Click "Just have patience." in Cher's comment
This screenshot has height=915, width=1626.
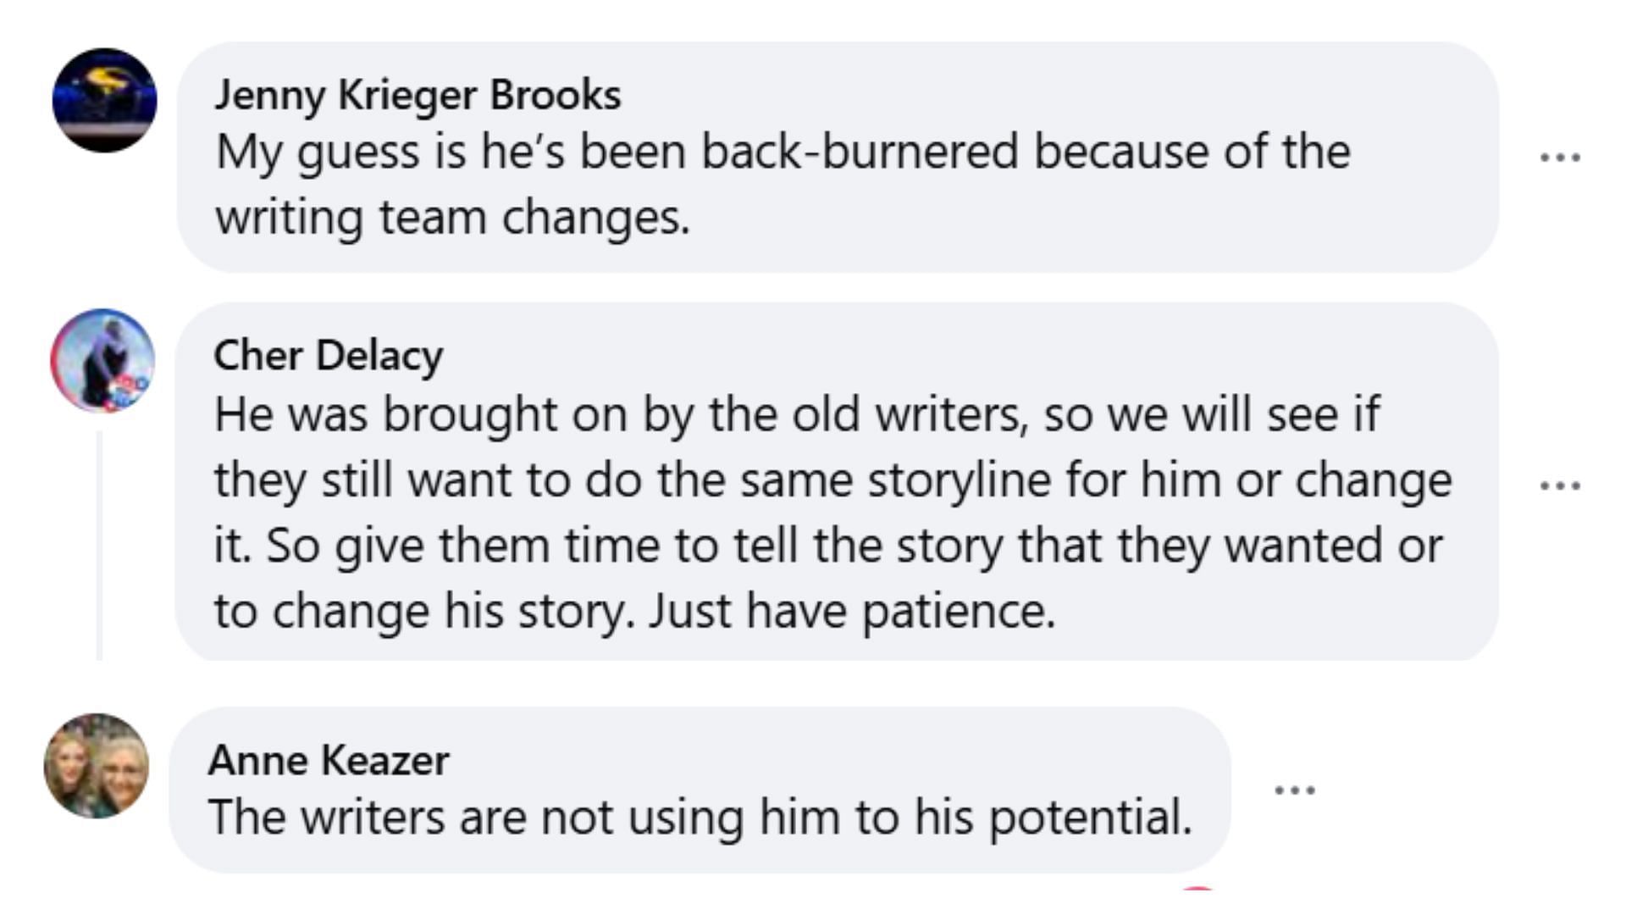852,611
